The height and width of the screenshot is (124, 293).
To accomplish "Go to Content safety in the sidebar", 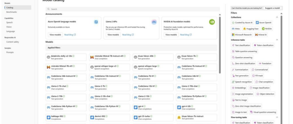I will [x=12, y=42].
